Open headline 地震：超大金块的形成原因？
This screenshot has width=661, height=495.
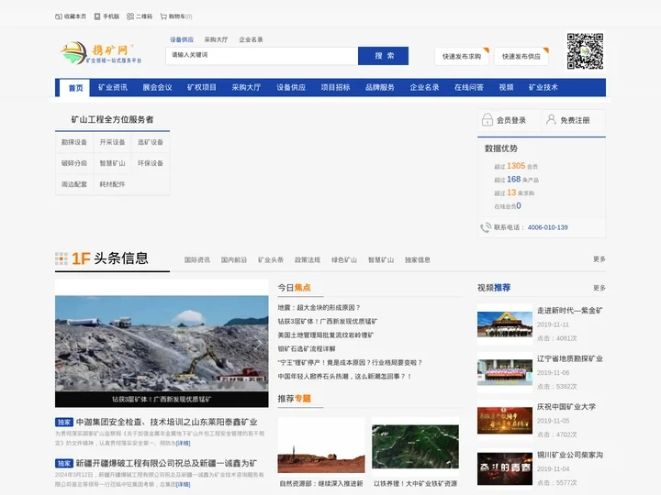[319, 308]
